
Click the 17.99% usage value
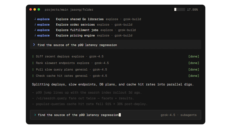(x=192, y=10)
